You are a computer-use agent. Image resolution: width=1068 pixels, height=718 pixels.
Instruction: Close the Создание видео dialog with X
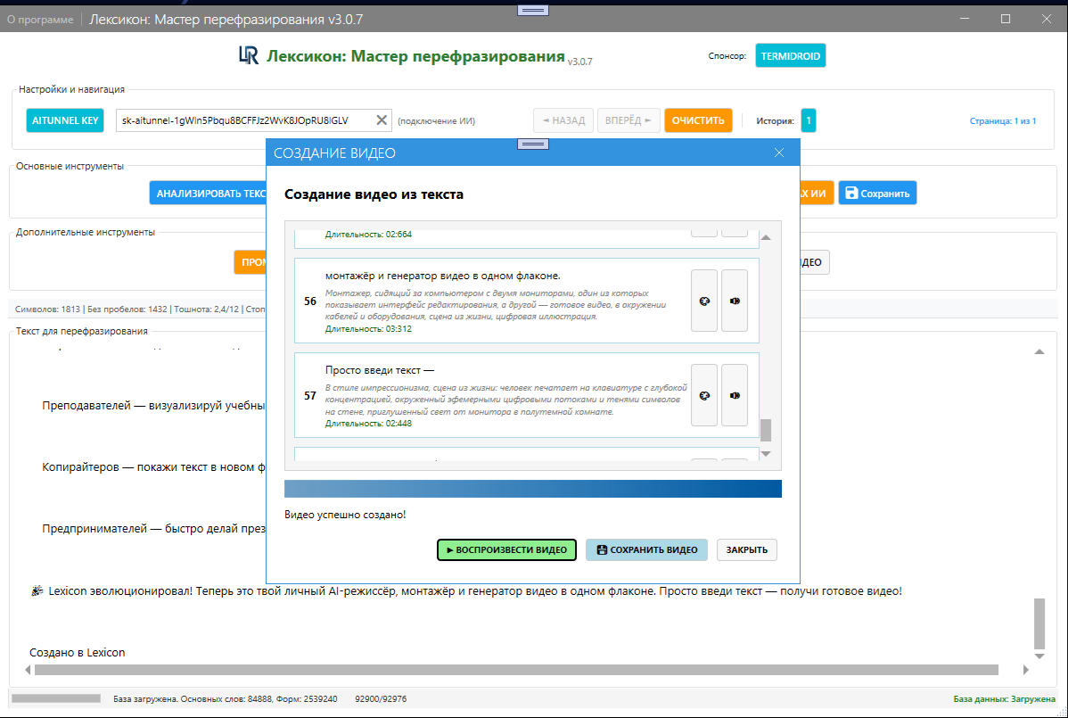[779, 153]
